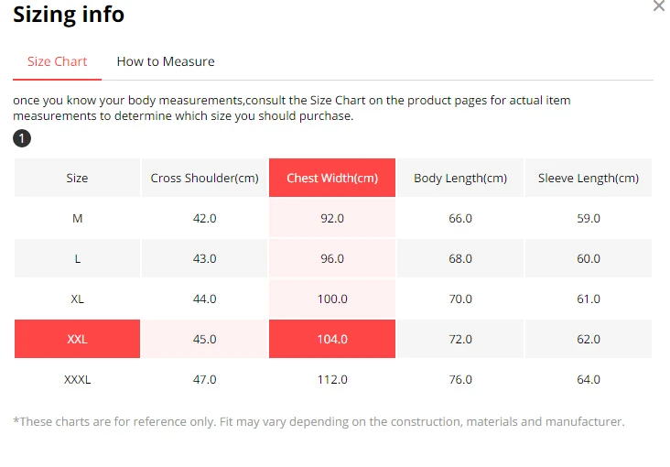Viewport: 670px width, 467px height.
Task: Click the numbered 1 circle badge
Action: [x=22, y=138]
